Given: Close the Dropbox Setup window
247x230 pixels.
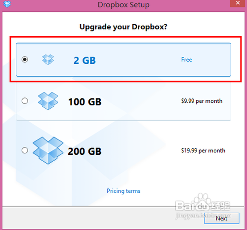Looking at the screenshot, I should click(x=238, y=3).
